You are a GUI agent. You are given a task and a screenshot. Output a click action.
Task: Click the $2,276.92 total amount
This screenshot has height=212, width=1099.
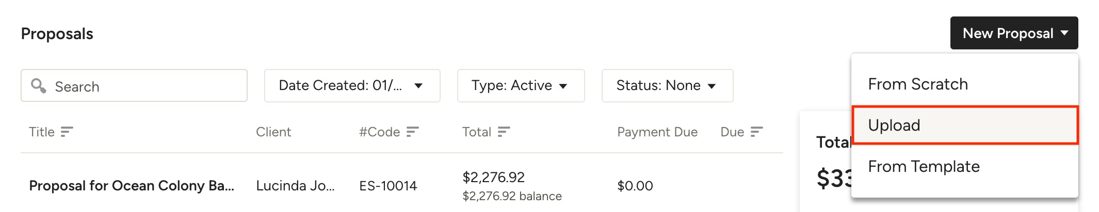point(494,178)
